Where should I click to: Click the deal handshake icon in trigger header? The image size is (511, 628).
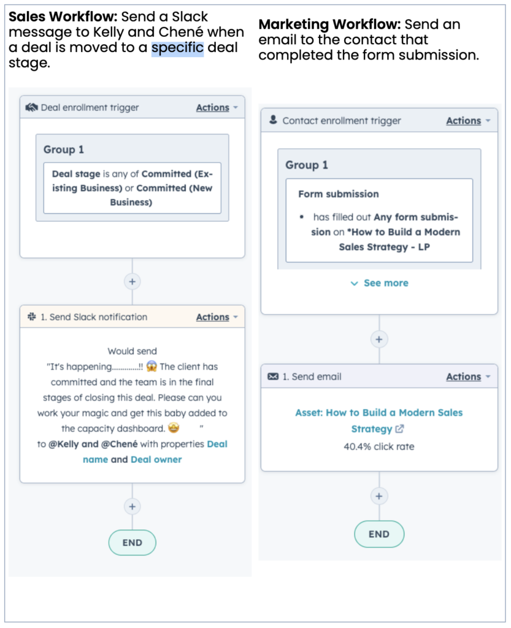(x=32, y=107)
